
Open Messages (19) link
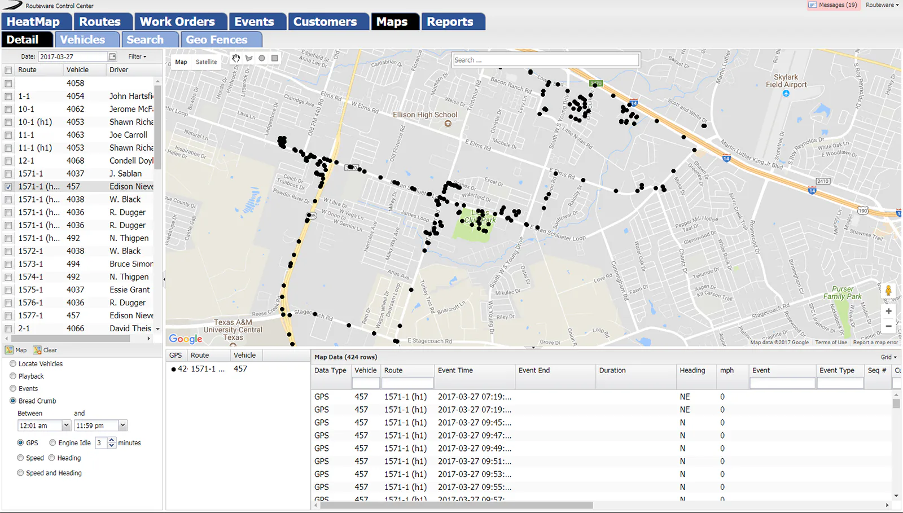tap(834, 5)
